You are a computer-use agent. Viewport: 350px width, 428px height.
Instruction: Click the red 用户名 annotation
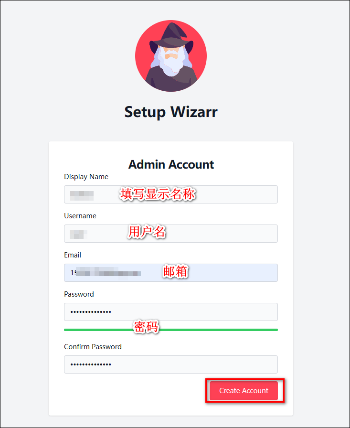pos(147,232)
